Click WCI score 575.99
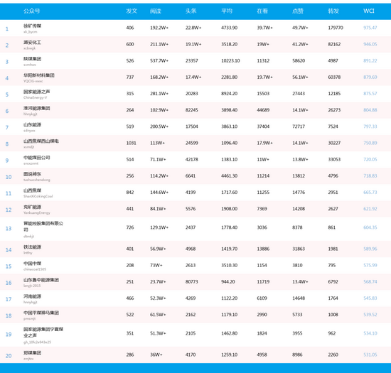 pyautogui.click(x=370, y=265)
